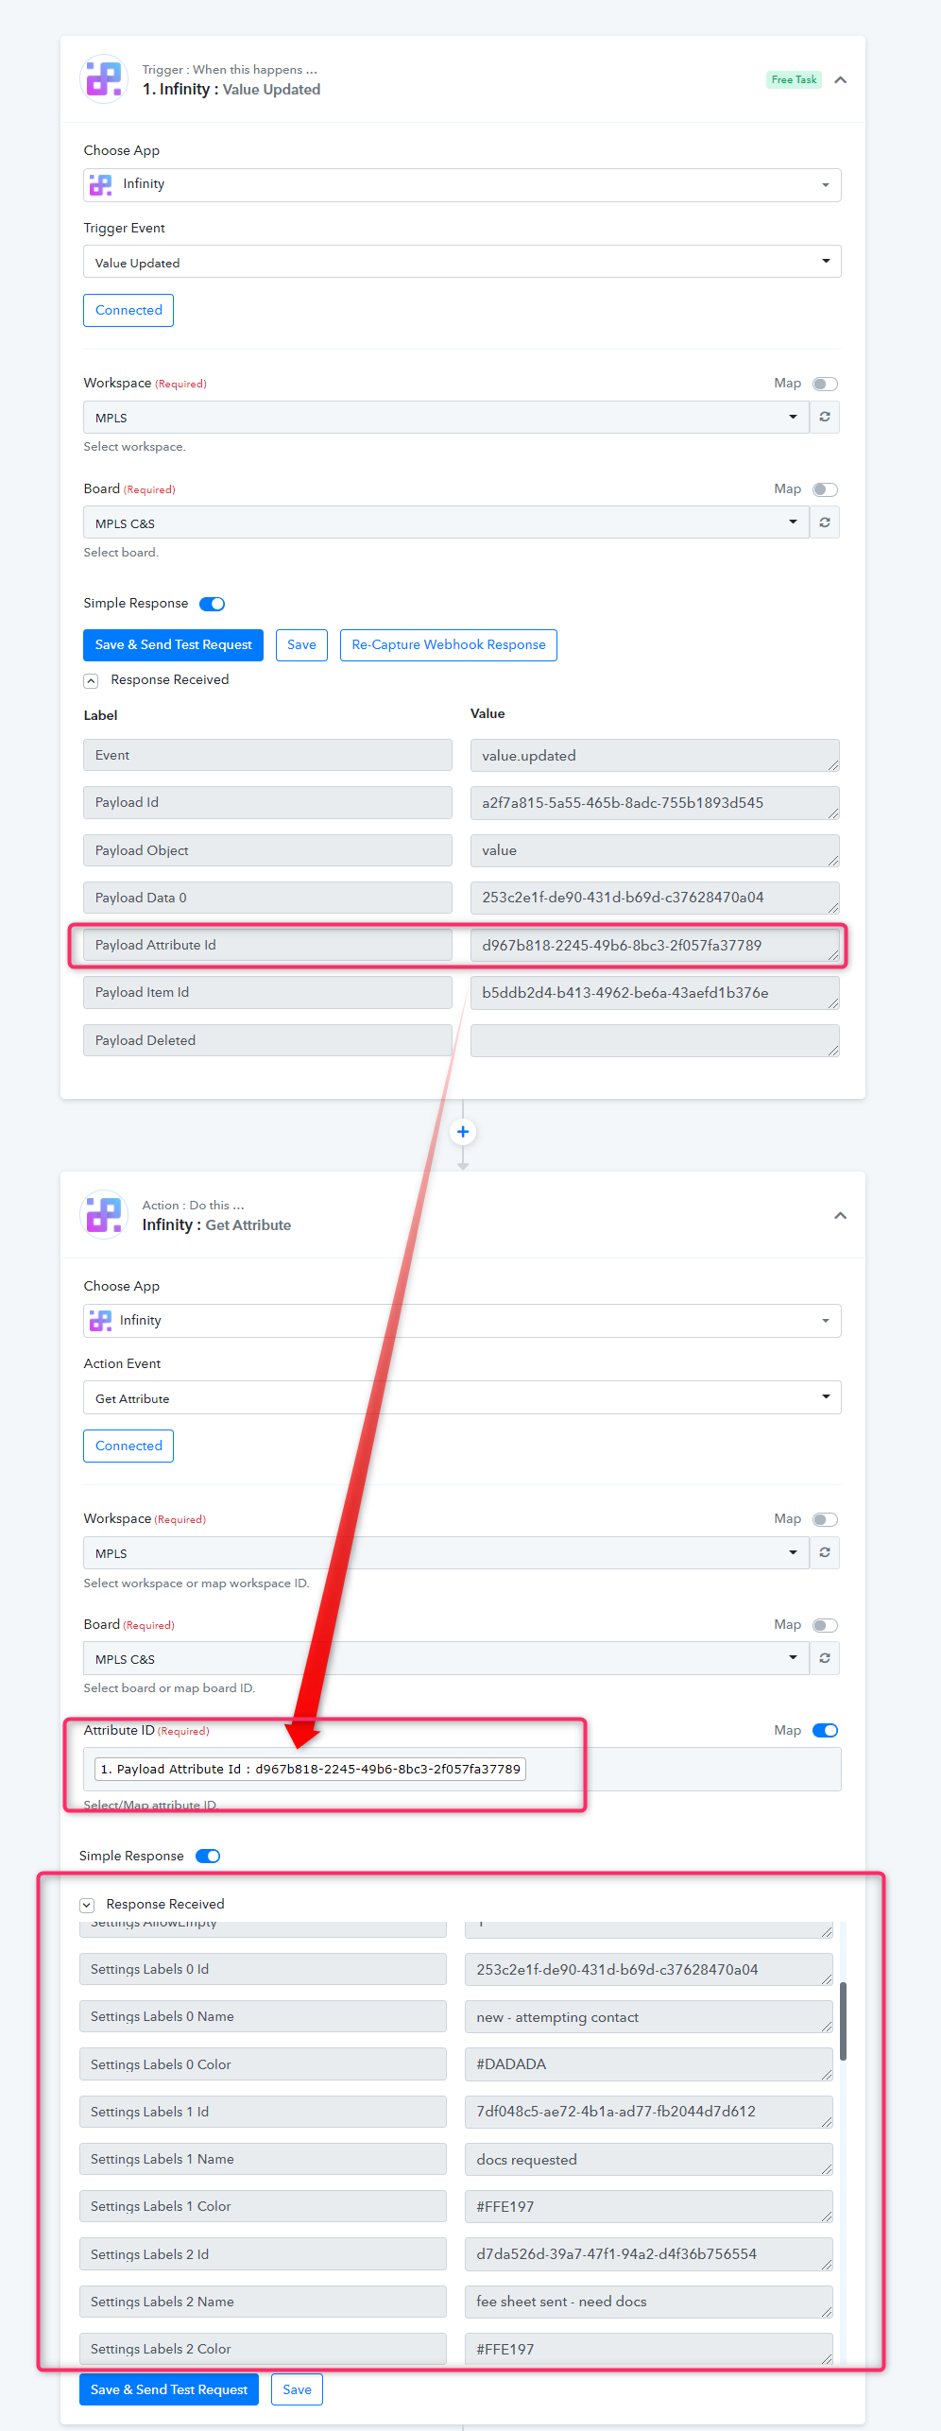This screenshot has width=941, height=2431.
Task: Click the Infinity logo in the action header
Action: tap(104, 1215)
